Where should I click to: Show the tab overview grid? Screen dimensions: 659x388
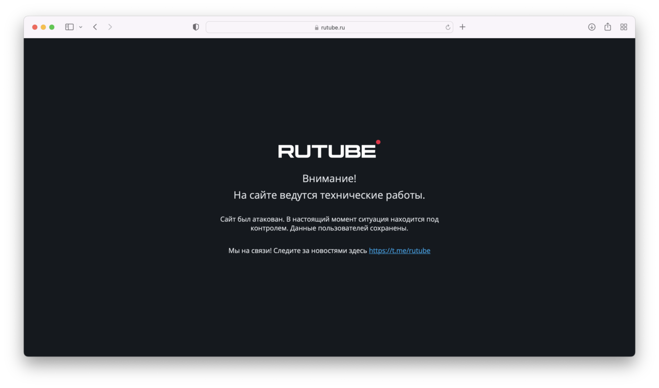(x=624, y=26)
